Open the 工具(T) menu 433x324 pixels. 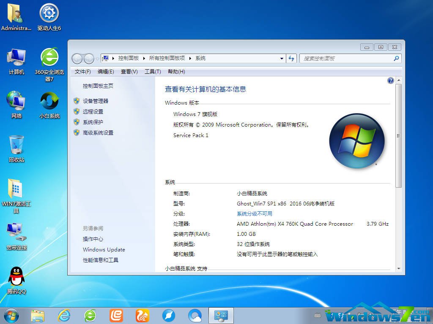coord(153,72)
